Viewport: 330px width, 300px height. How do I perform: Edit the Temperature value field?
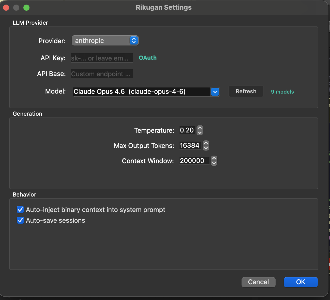click(x=187, y=130)
